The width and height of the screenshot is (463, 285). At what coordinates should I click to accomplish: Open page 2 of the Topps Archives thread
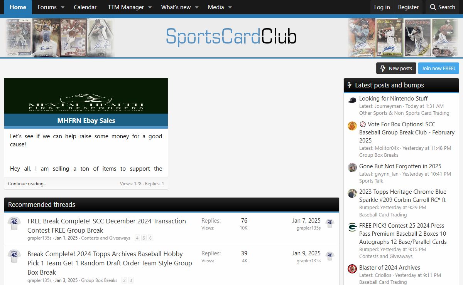coord(124,280)
